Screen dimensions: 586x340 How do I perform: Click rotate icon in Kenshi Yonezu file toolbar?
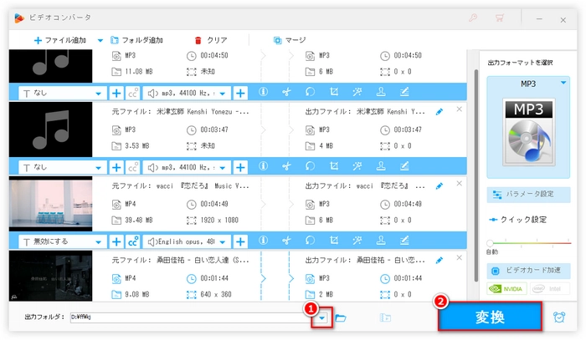[x=310, y=167]
